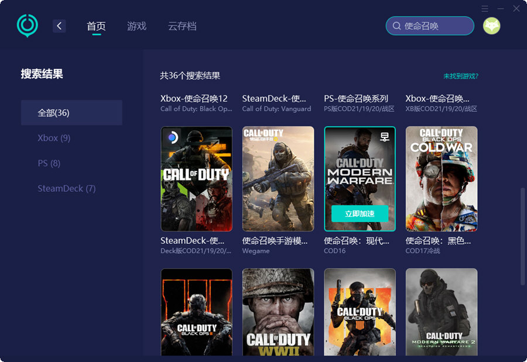Click the 使命召唤：现代... title text
The image size is (527, 362).
click(x=356, y=240)
